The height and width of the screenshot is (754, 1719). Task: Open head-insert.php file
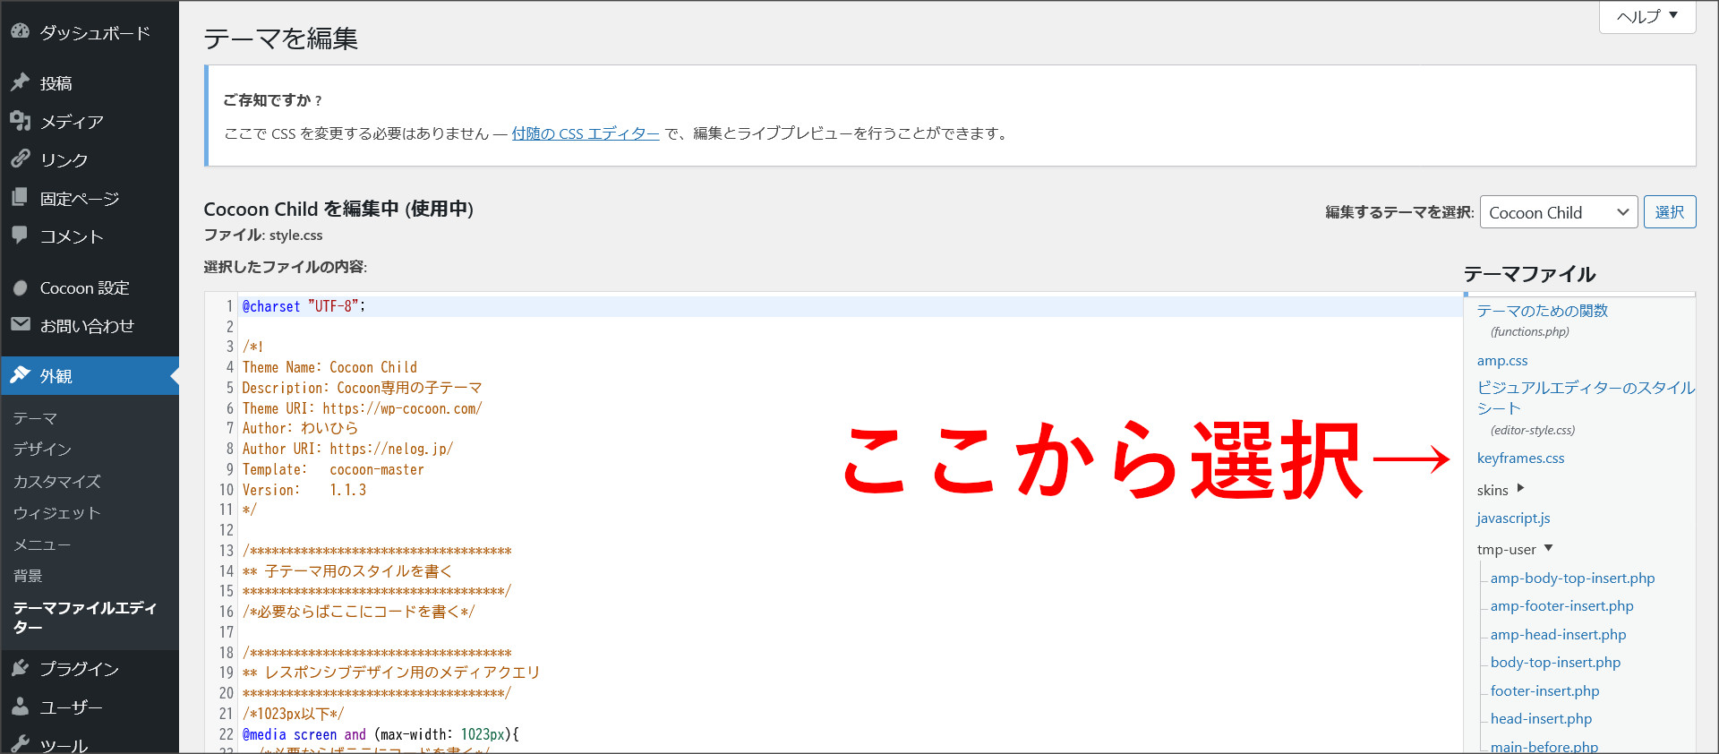(1541, 718)
